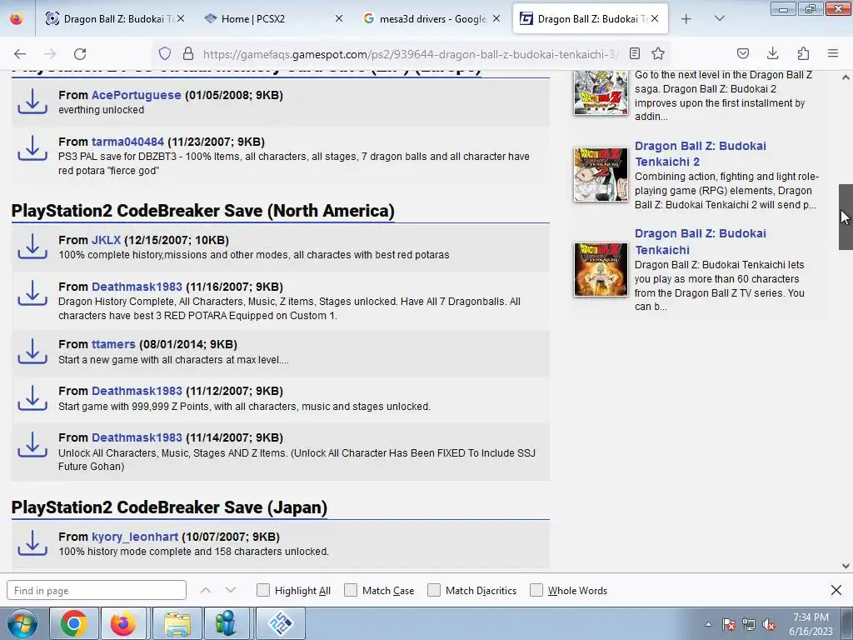This screenshot has height=640, width=853.
Task: Bookmark this page with the star
Action: click(658, 53)
